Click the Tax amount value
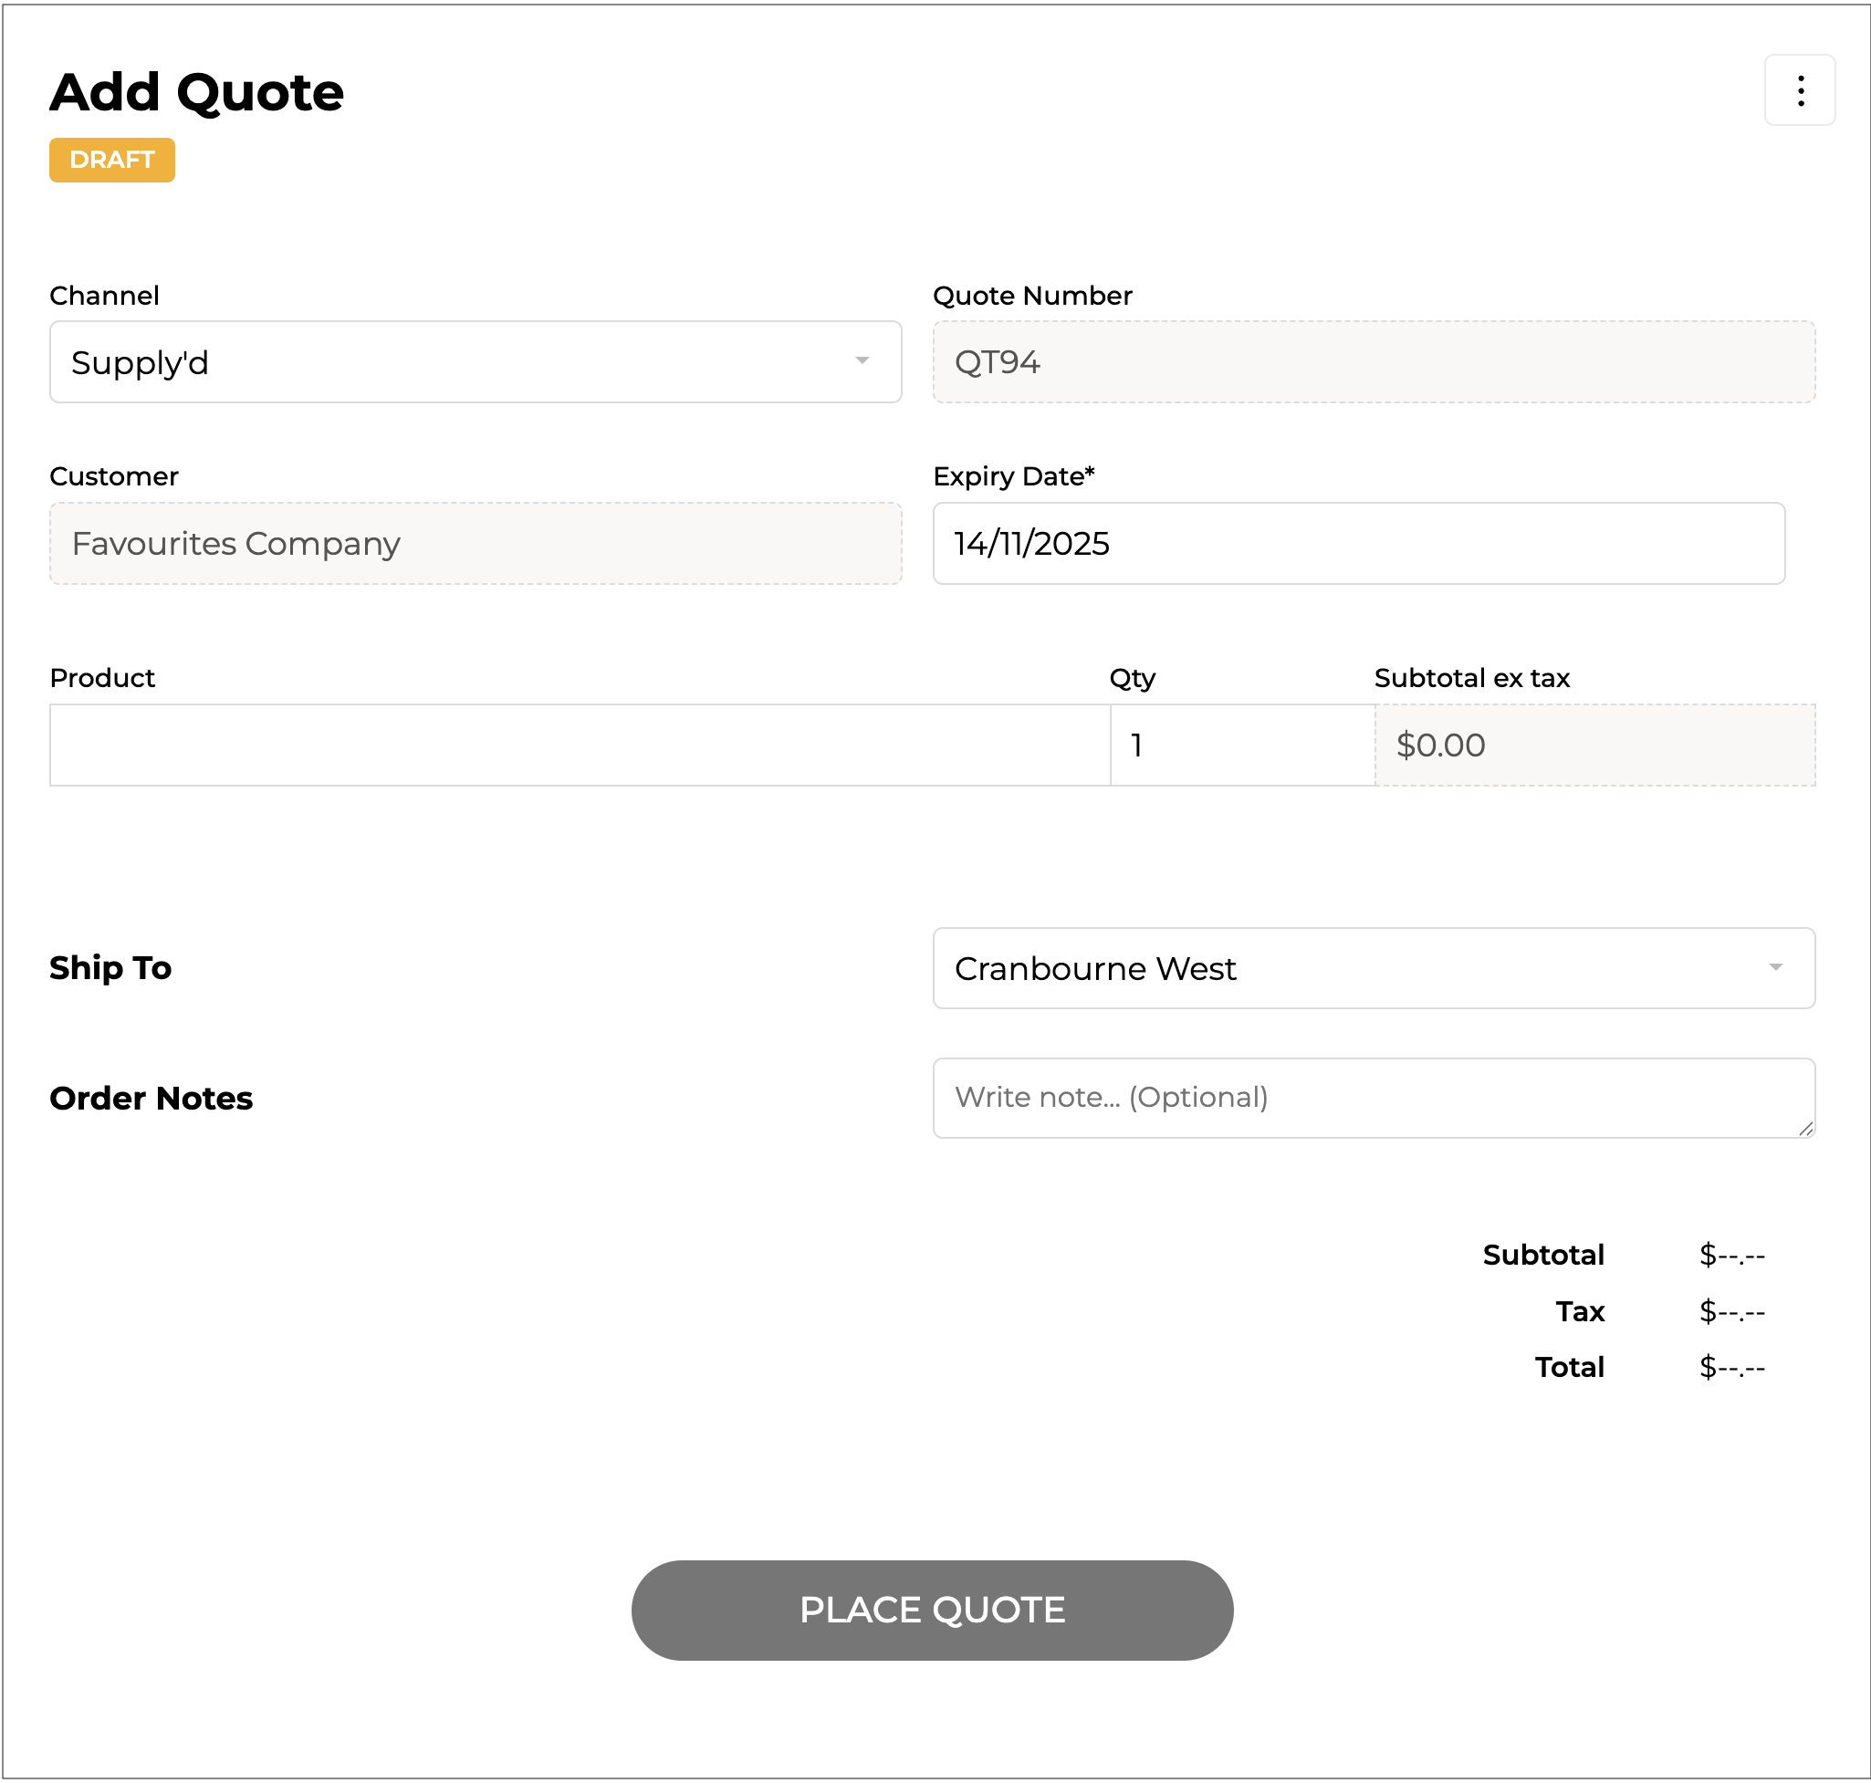Image resolution: width=1871 pixels, height=1783 pixels. click(1731, 1311)
